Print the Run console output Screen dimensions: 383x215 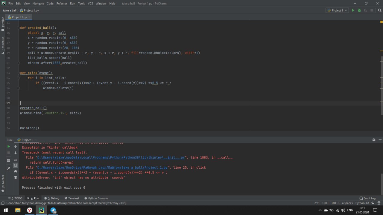pos(16,171)
